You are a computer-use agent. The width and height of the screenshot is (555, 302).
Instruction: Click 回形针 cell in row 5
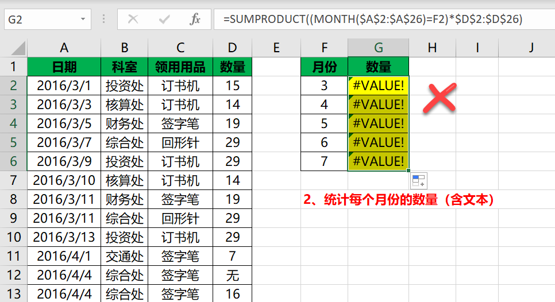point(180,142)
